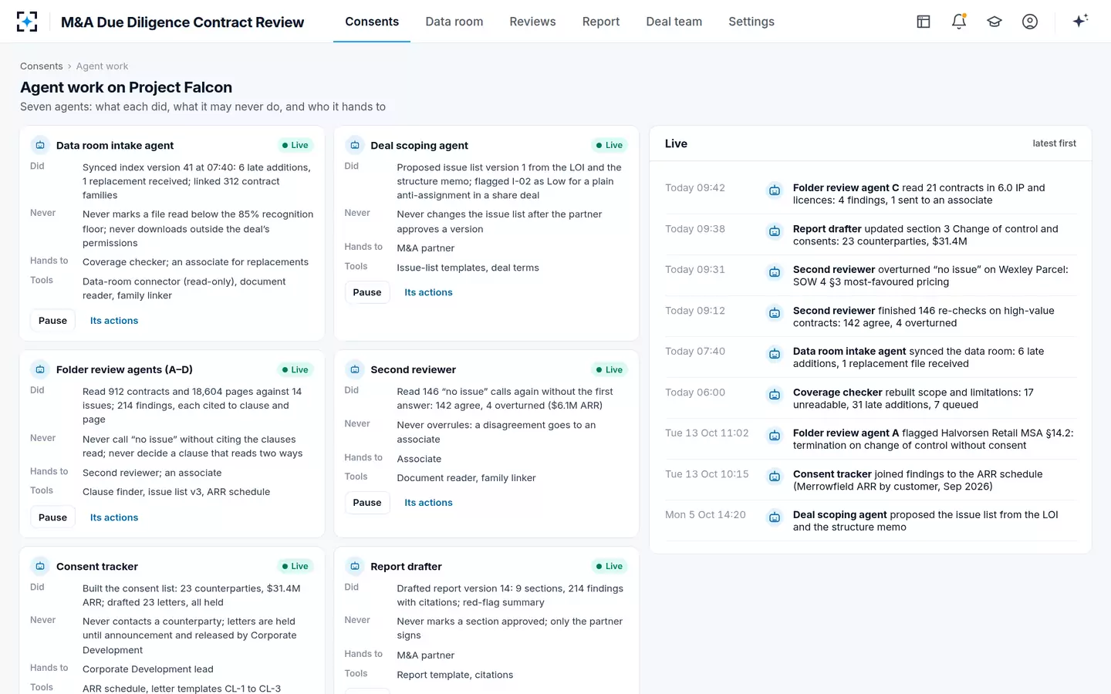Screen dimensions: 1111x694
Task: Open the Data room tab
Action: pyautogui.click(x=454, y=22)
